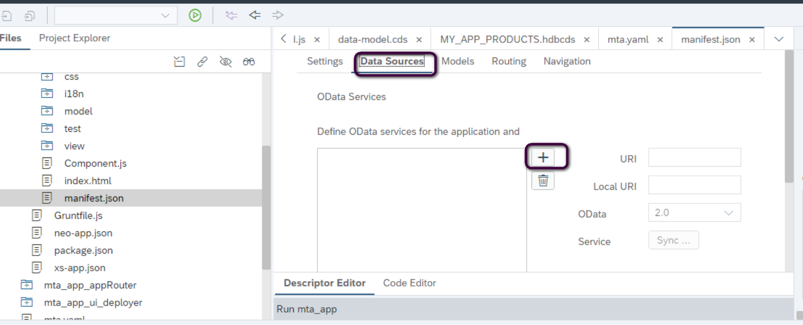This screenshot has height=325, width=803.
Task: Open the Models descriptor tab
Action: click(458, 61)
